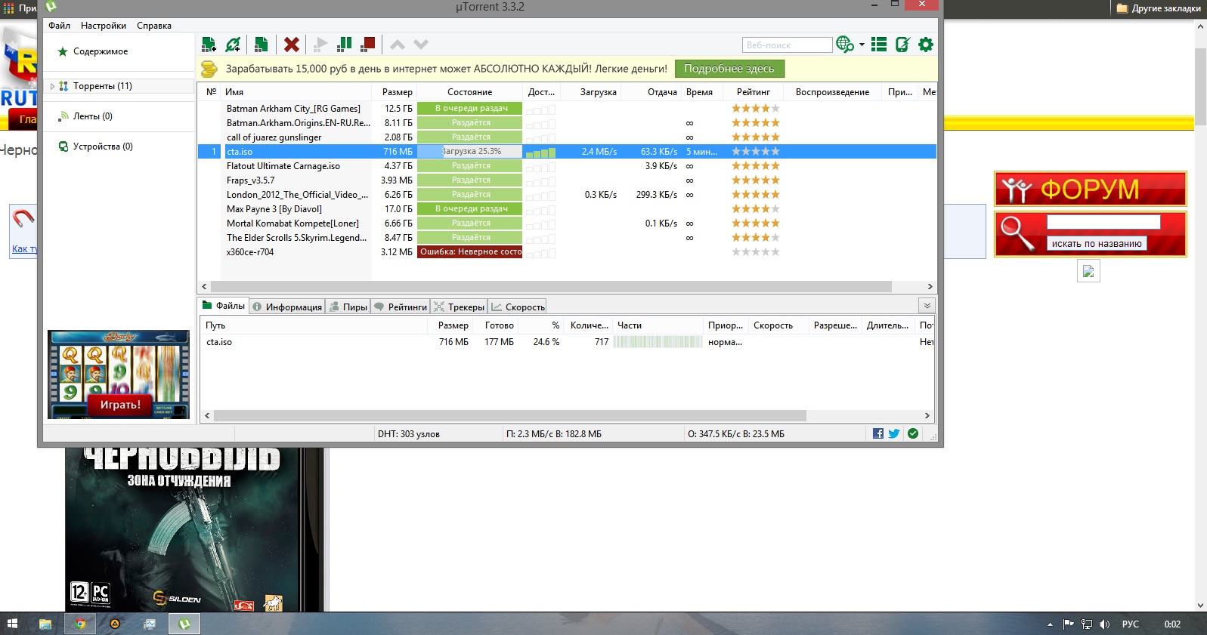Select Содержимое in the sidebar
Viewport: 1207px width, 635px height.
point(101,51)
